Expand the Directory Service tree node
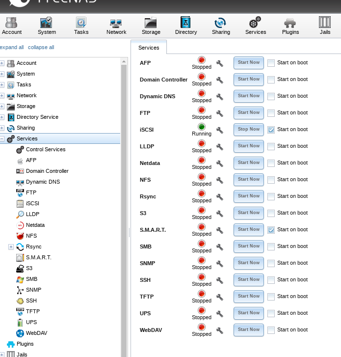The height and width of the screenshot is (357, 341). click(2, 117)
